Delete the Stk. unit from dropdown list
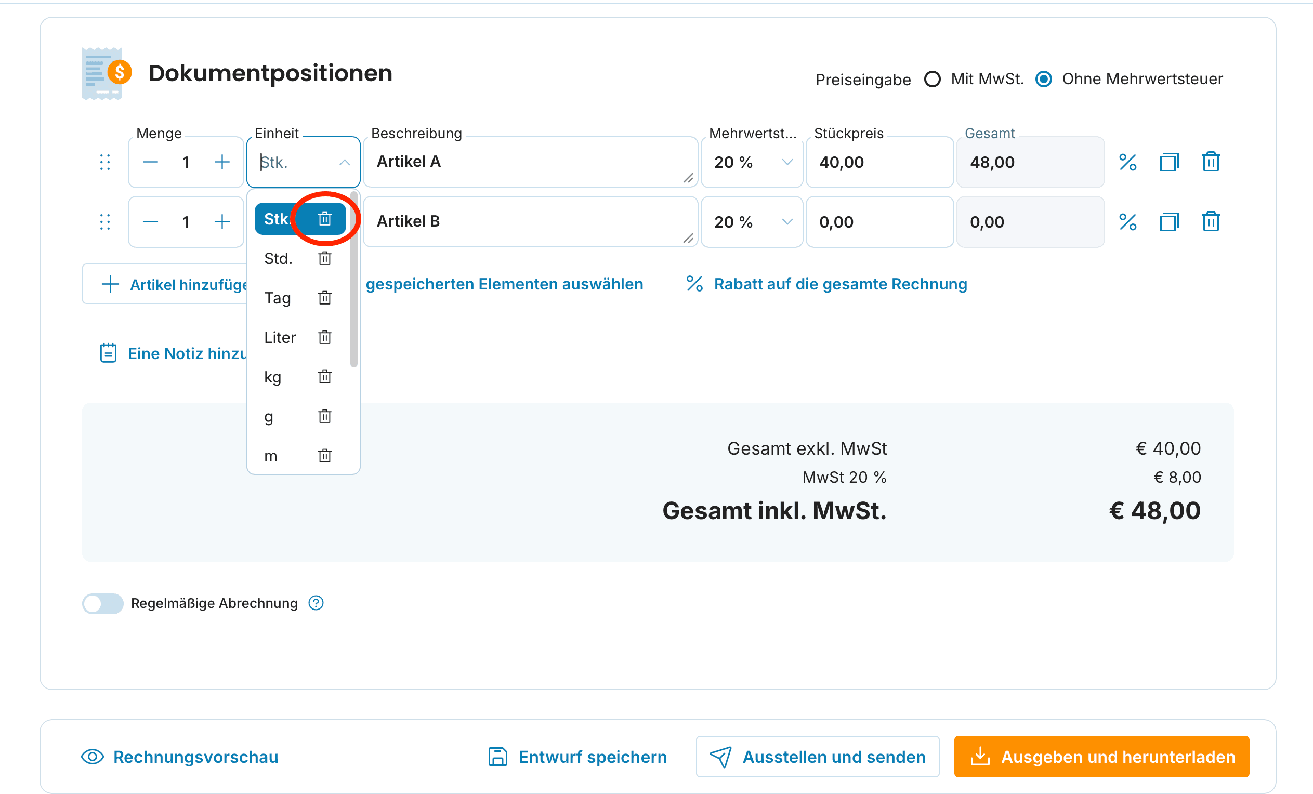The height and width of the screenshot is (794, 1313). point(324,219)
